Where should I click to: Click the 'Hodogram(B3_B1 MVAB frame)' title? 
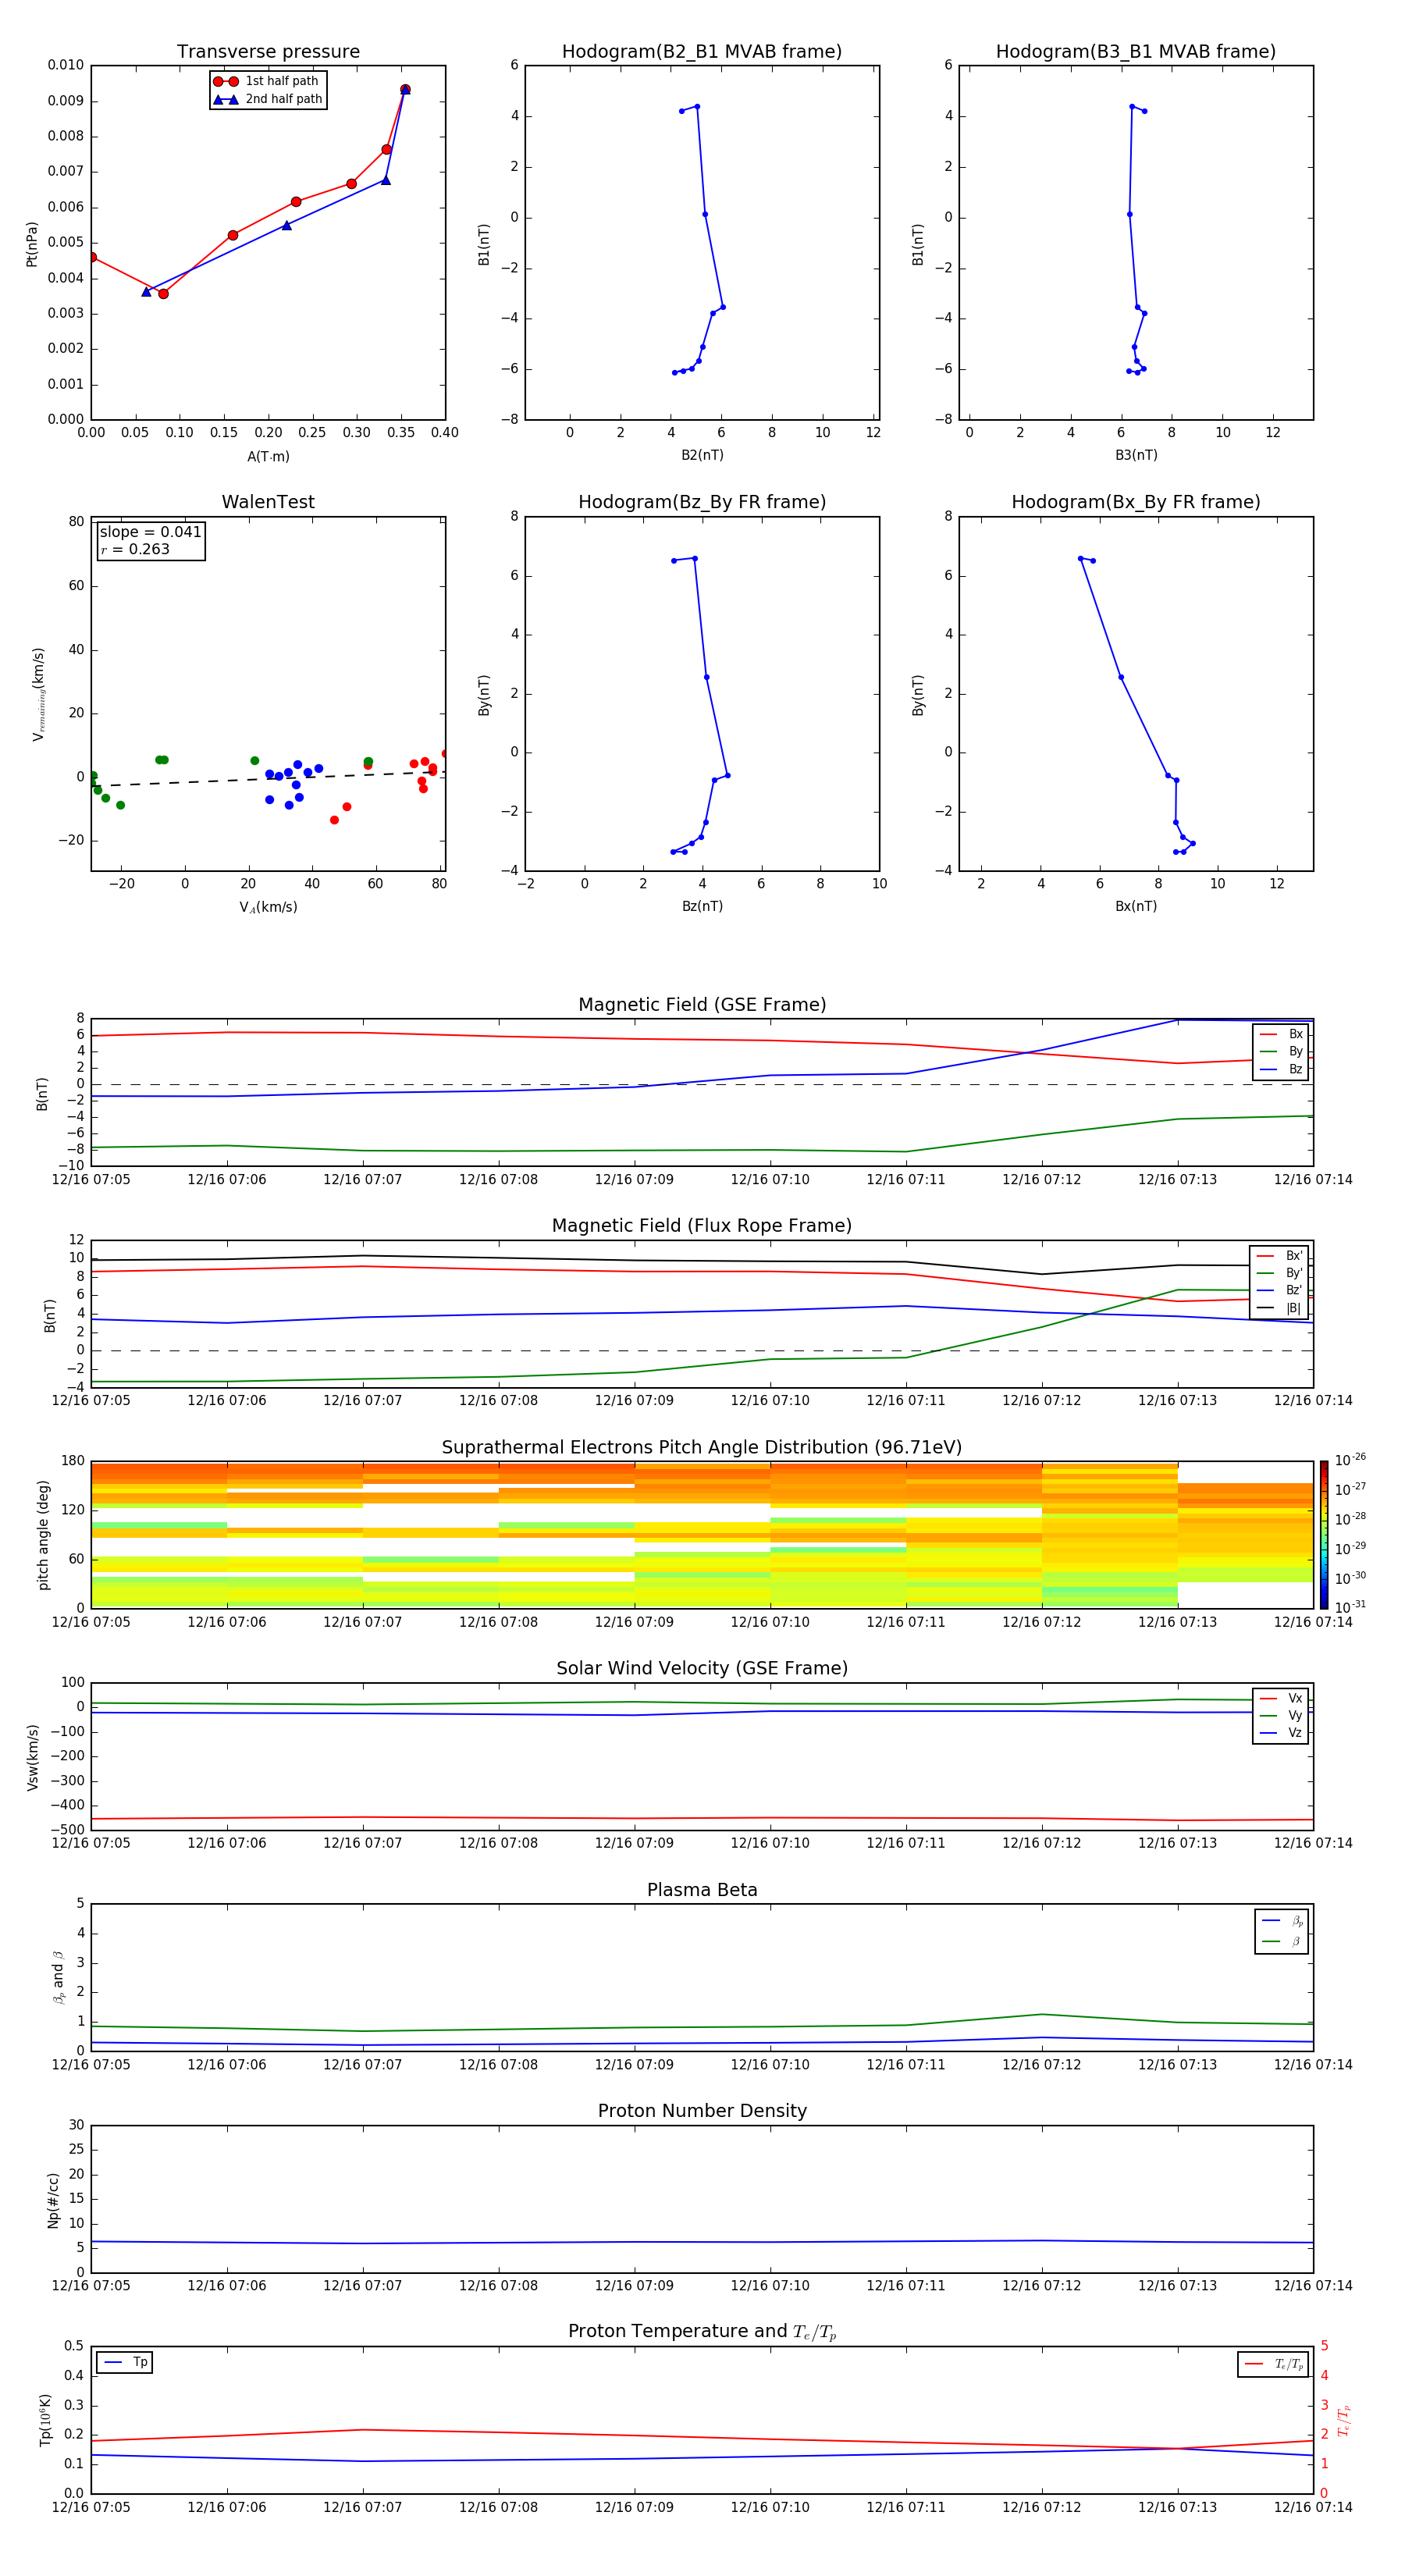(1136, 52)
